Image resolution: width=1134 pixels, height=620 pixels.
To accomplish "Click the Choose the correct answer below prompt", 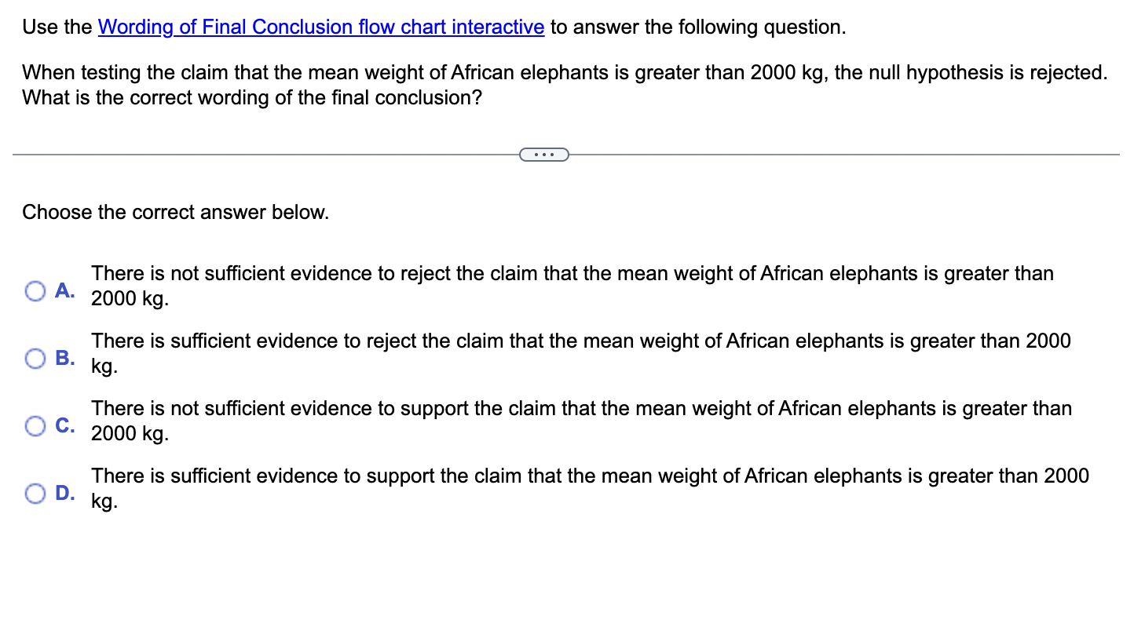I will click(175, 212).
